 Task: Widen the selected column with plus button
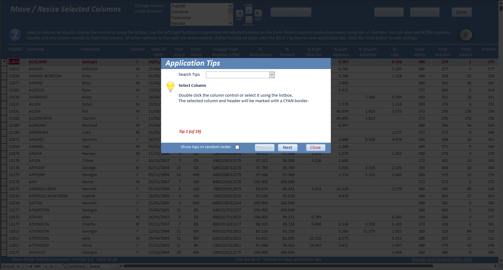(249, 10)
